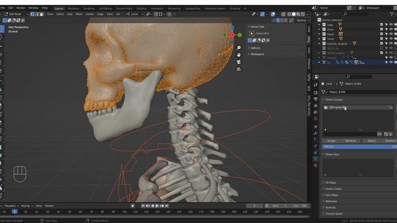
Task: Toggle camera view icon in viewport
Action: (238, 62)
